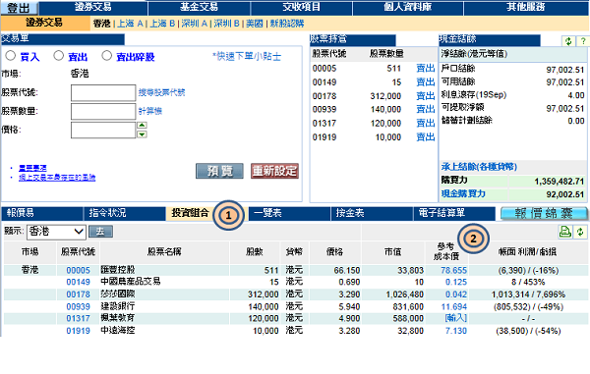
Task: Select the 買入 radio button
Action: (x=10, y=56)
